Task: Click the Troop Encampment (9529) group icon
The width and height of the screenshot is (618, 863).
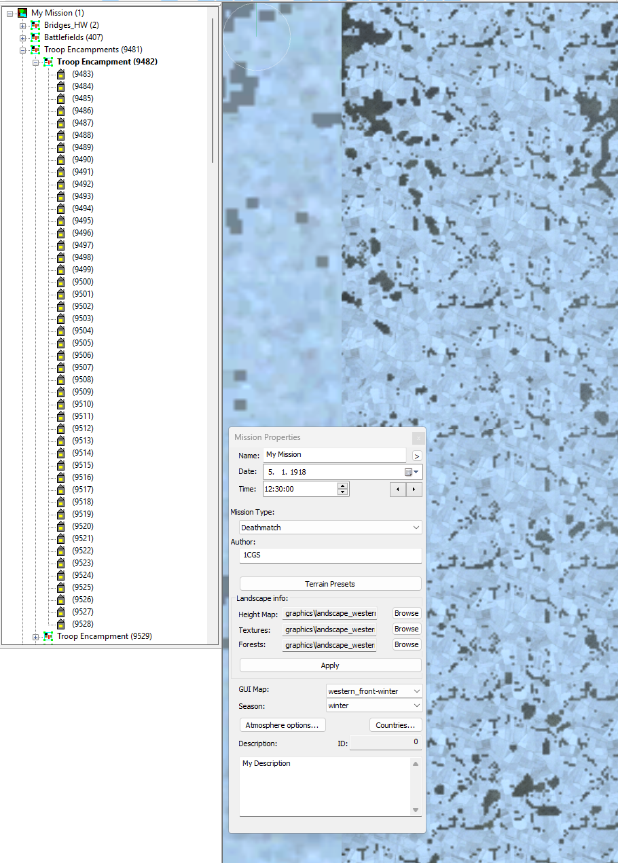Action: tap(48, 636)
